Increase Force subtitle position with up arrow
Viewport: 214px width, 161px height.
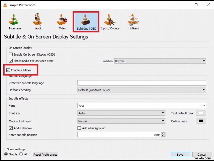point(163,133)
